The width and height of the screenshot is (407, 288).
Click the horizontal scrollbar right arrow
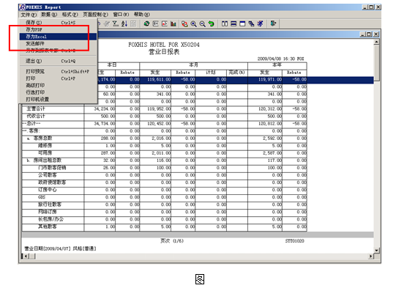[370, 256]
